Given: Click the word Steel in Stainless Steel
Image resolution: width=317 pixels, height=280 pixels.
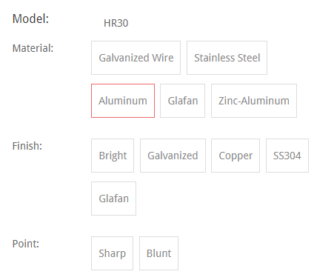Looking at the screenshot, I should pos(249,58).
